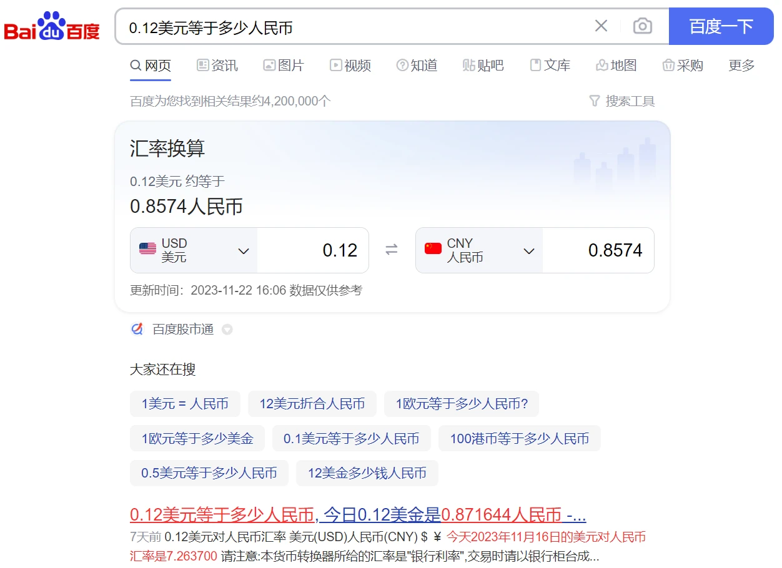
Task: Expand the USD 美元 currency dropdown
Action: pyautogui.click(x=194, y=250)
